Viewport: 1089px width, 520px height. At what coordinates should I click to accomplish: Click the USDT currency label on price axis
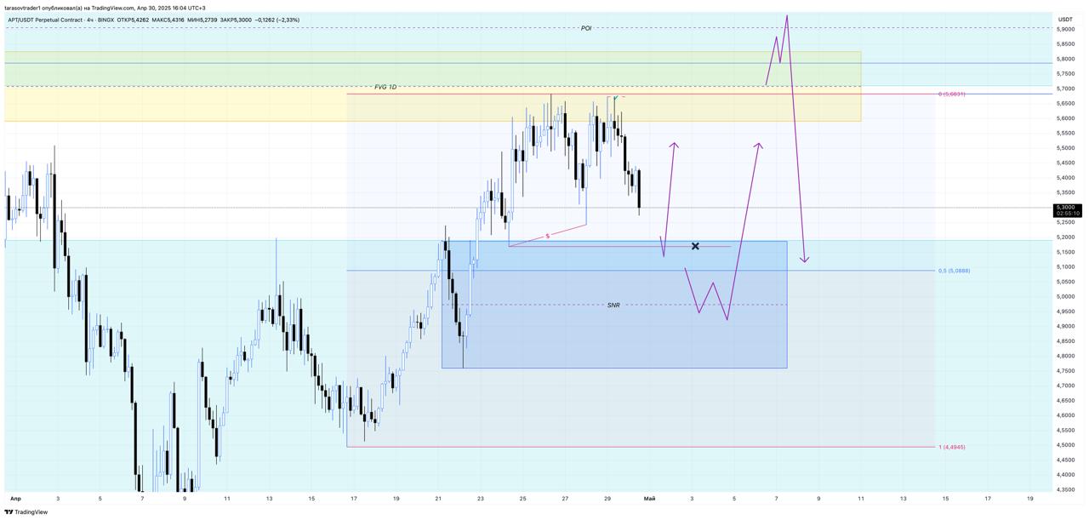coord(1065,19)
